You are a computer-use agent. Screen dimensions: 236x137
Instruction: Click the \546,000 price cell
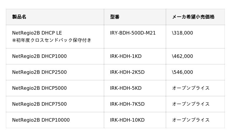182,72
